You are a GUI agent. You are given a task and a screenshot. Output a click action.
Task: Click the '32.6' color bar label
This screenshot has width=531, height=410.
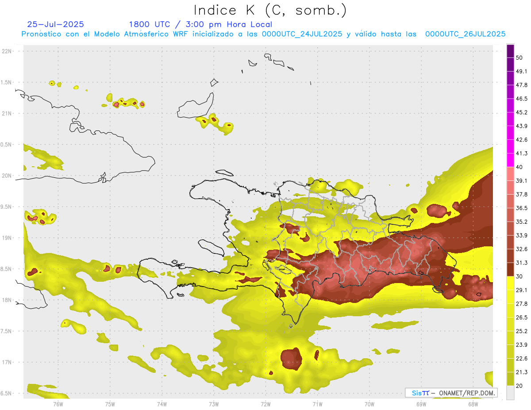[x=521, y=249]
